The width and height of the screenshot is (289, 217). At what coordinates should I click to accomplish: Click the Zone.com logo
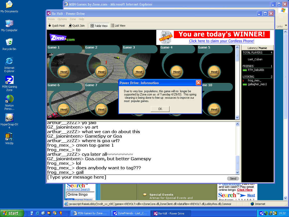(62, 38)
